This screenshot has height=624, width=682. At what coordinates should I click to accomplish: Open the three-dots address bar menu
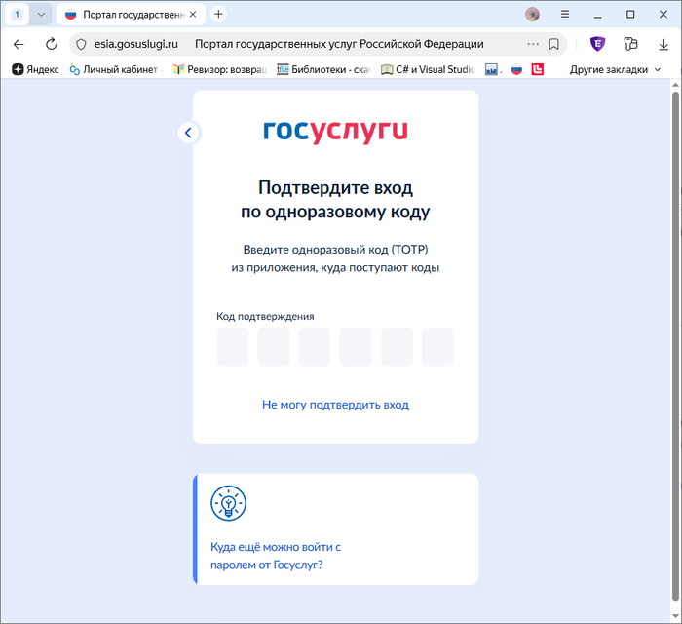[x=532, y=44]
